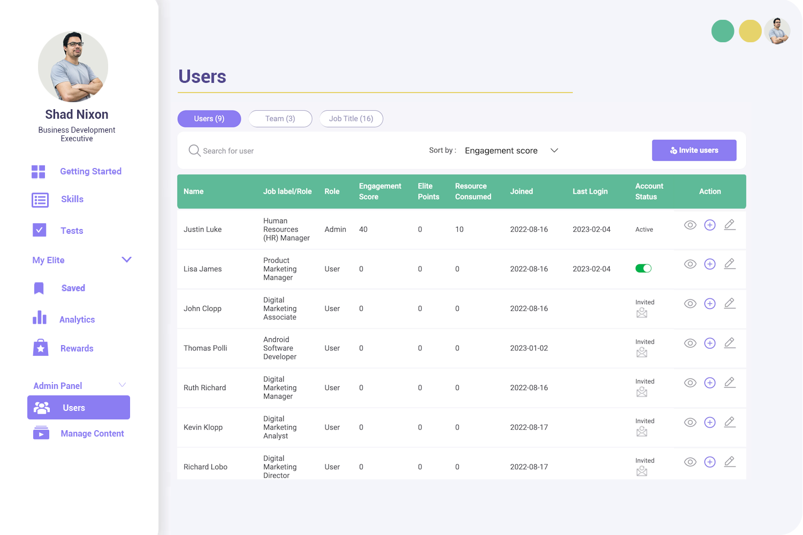
Task: Toggle Lisa James account status switch
Action: click(643, 269)
